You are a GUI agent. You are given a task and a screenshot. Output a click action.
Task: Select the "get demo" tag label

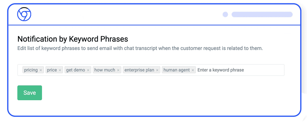point(76,70)
